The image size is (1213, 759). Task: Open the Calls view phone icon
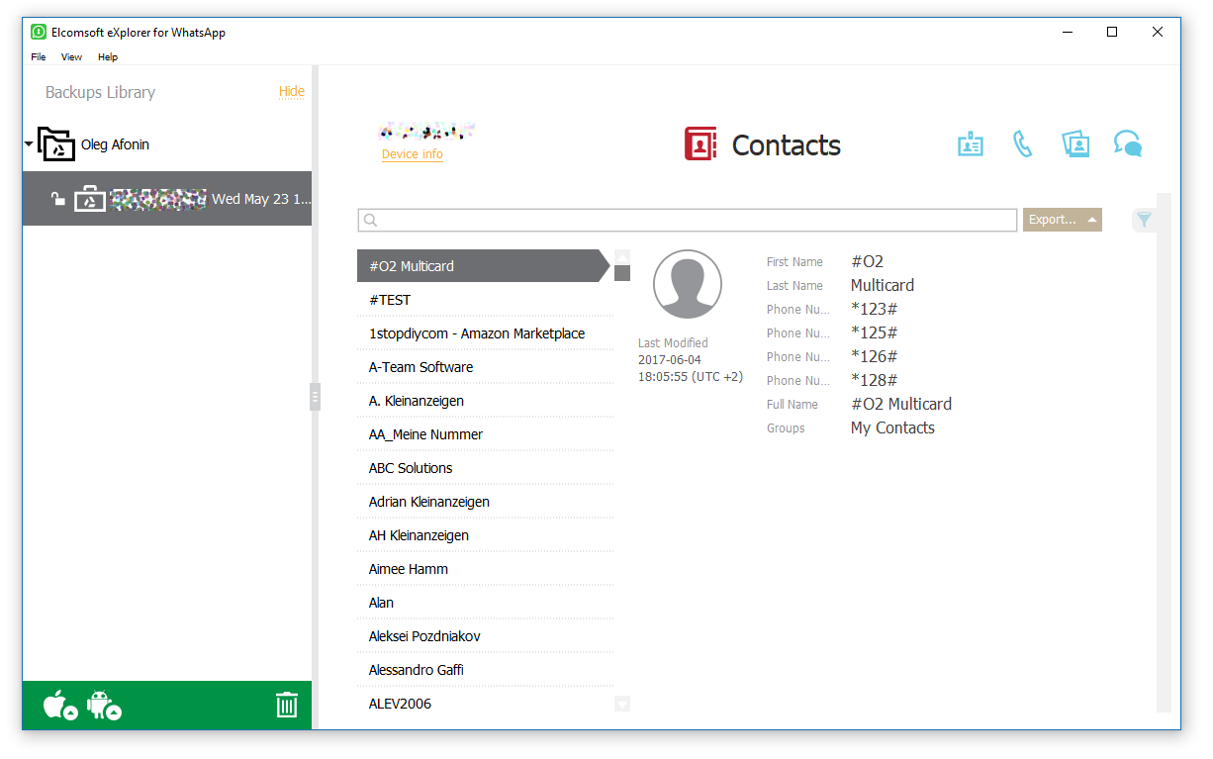pyautogui.click(x=1022, y=144)
